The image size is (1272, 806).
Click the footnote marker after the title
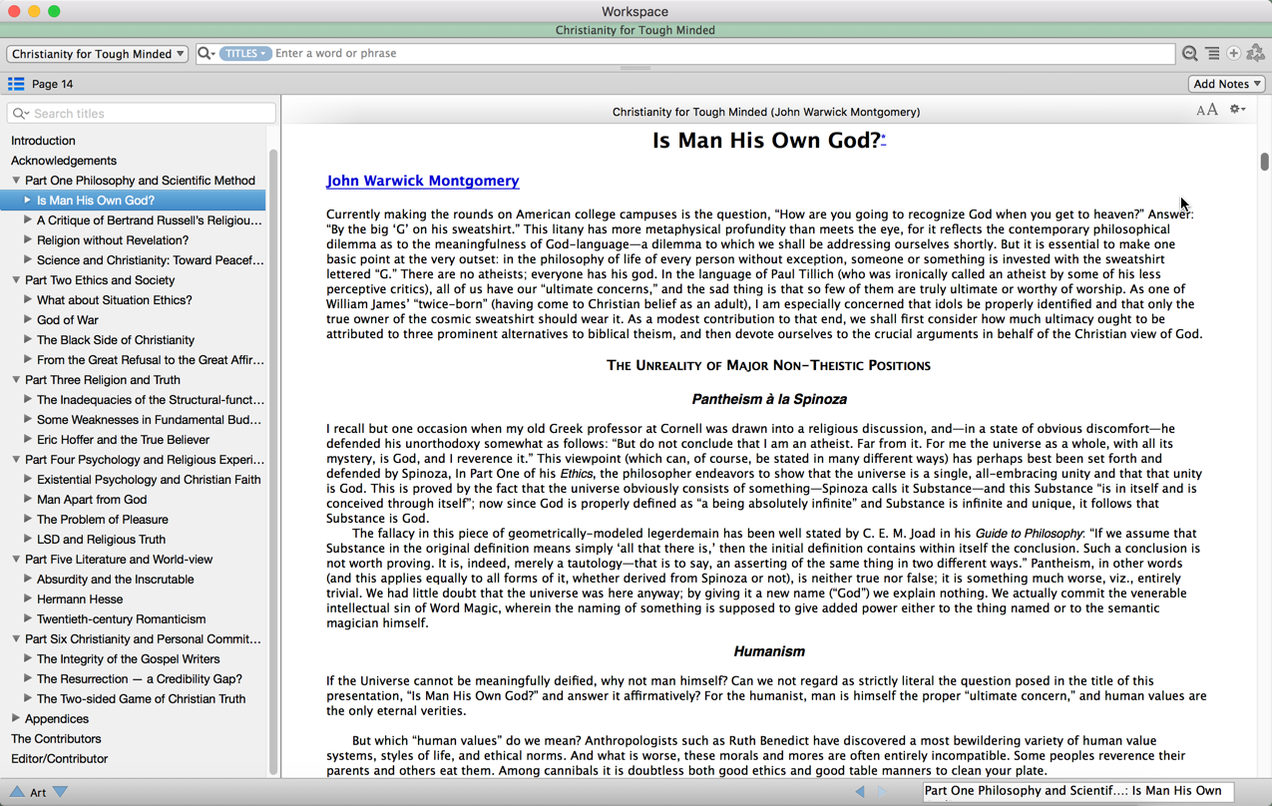pyautogui.click(x=884, y=139)
